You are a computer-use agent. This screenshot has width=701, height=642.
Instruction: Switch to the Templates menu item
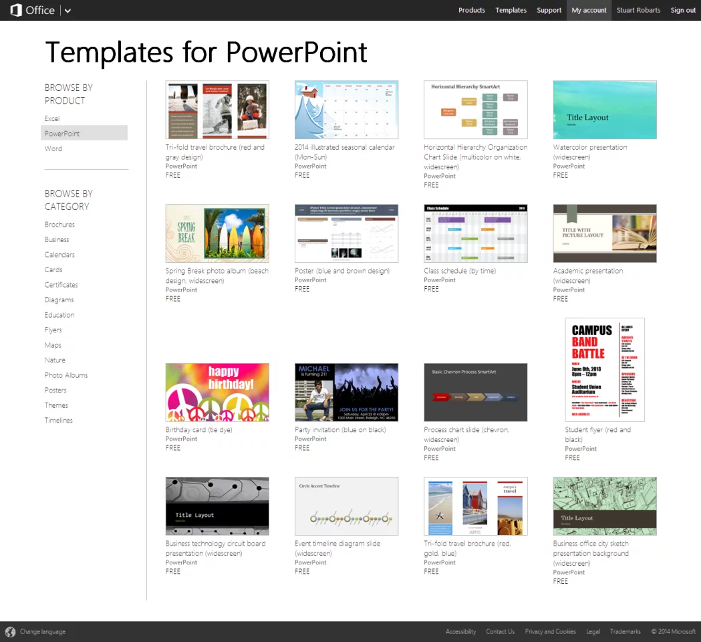511,10
